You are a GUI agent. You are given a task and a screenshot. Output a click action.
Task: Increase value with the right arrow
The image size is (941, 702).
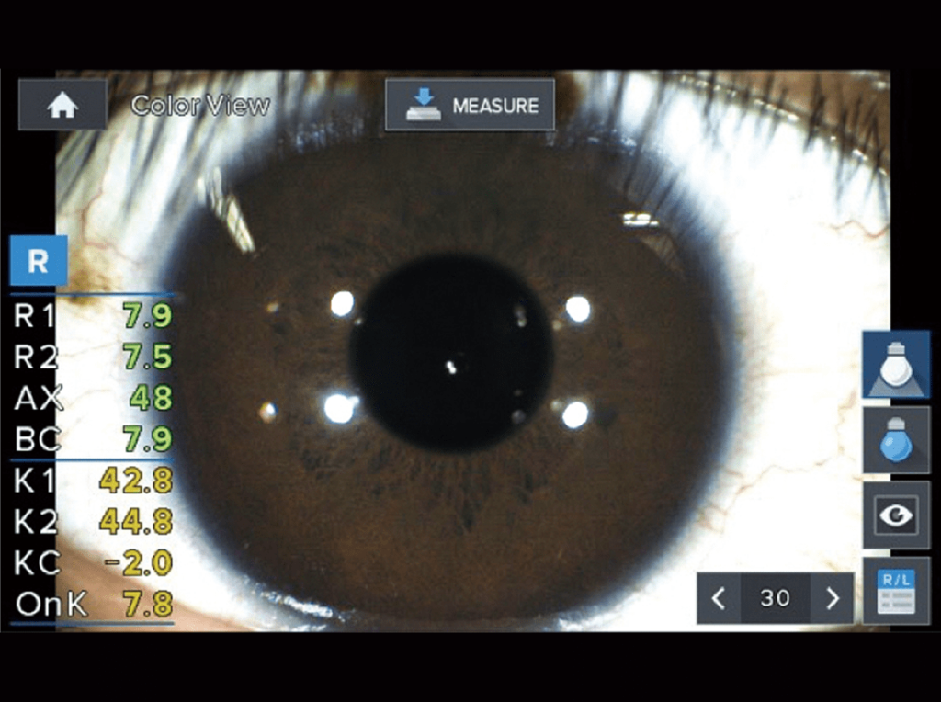click(833, 598)
